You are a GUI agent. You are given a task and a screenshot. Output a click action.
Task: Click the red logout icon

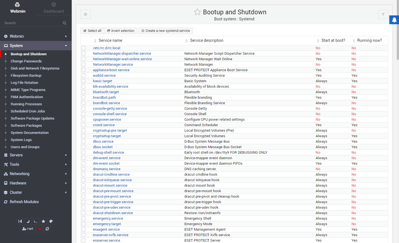click(39, 229)
